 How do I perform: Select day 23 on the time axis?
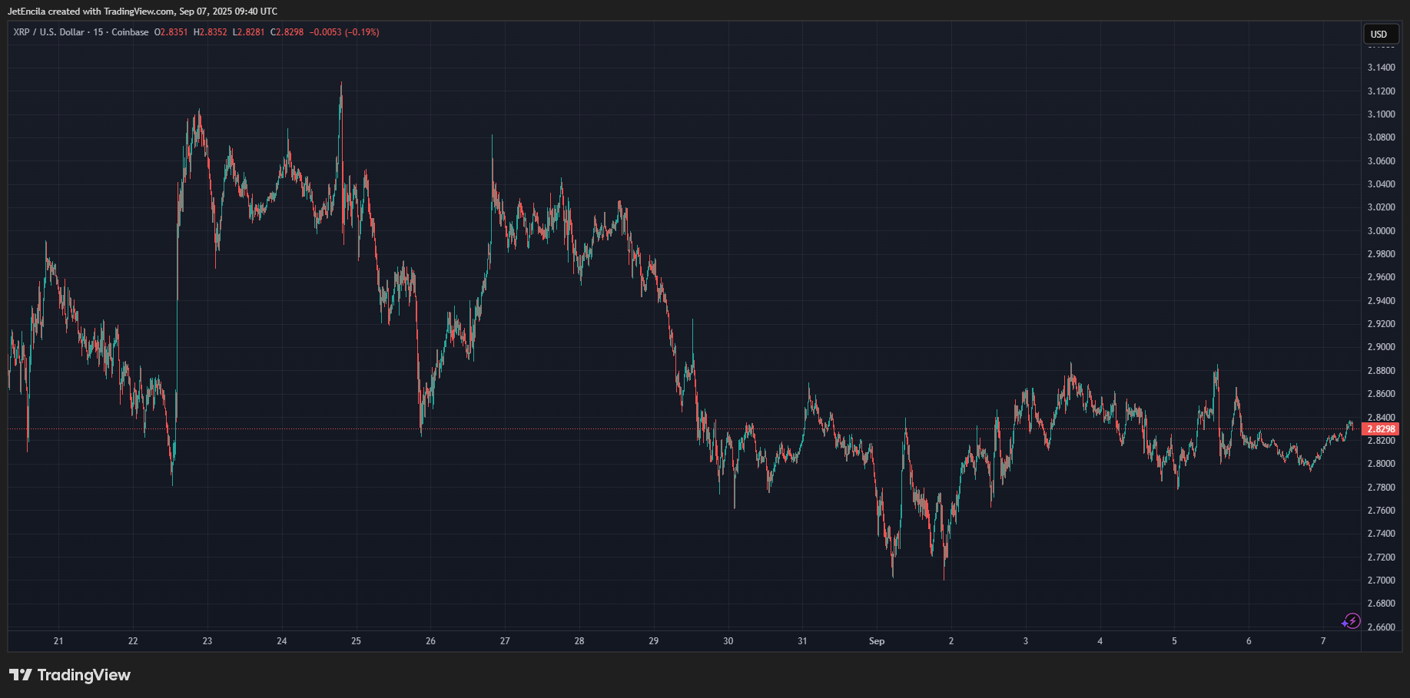[x=207, y=641]
